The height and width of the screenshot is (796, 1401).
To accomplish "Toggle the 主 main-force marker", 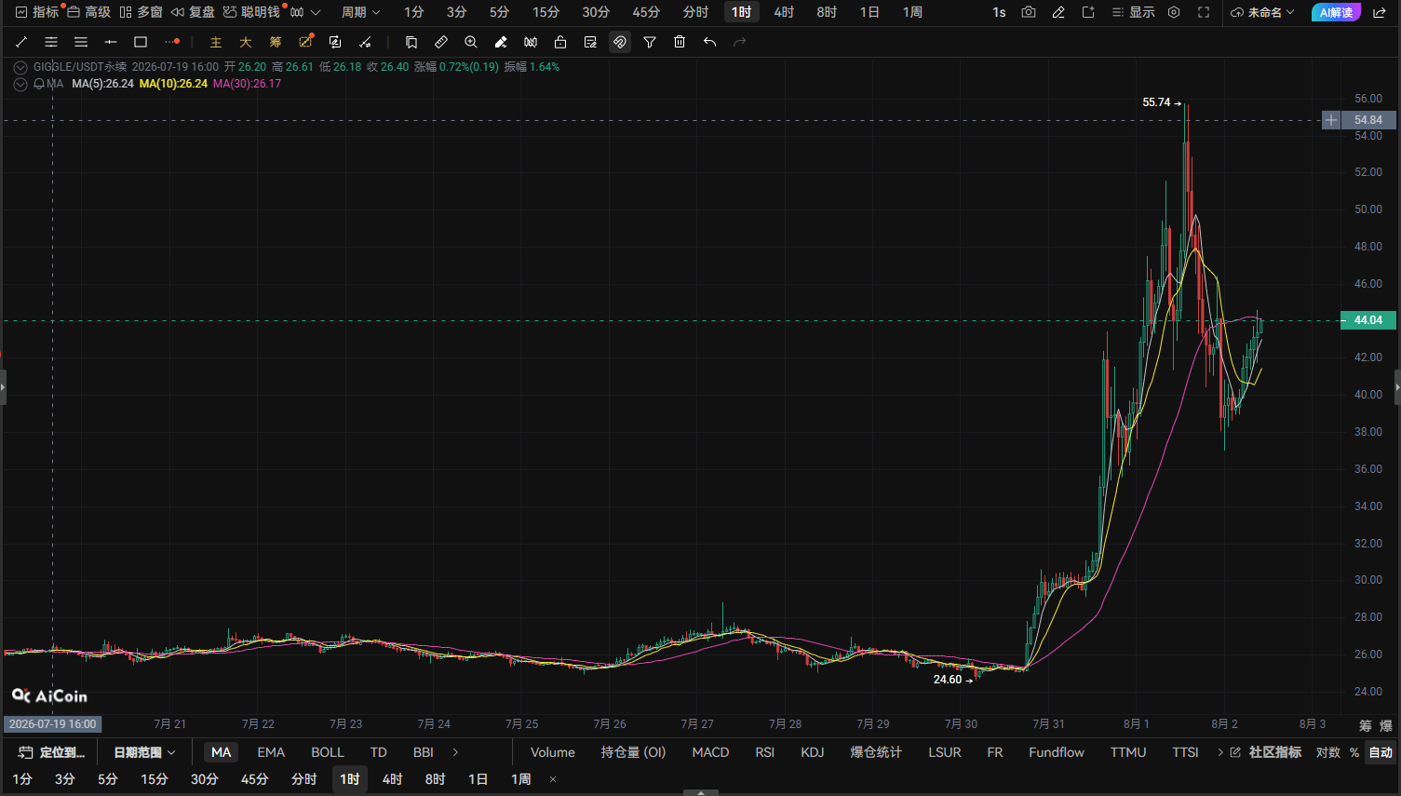I will 216,42.
